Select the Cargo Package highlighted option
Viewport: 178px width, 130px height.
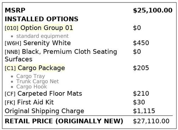coord(41,68)
